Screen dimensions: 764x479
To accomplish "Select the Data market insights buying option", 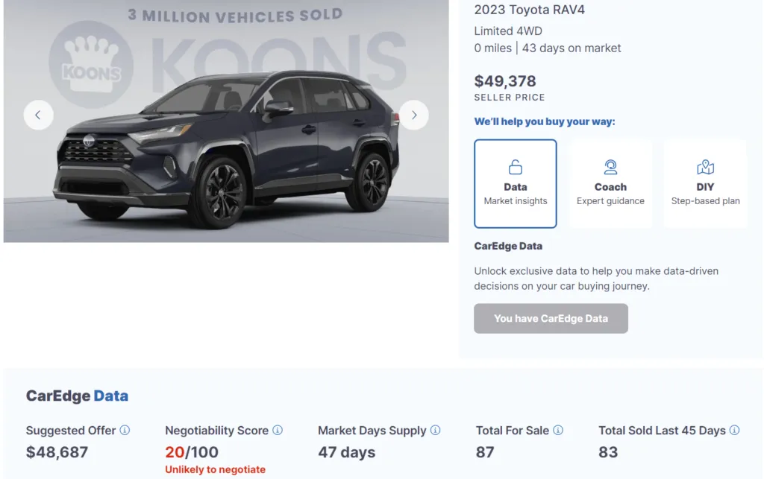I will tap(515, 183).
